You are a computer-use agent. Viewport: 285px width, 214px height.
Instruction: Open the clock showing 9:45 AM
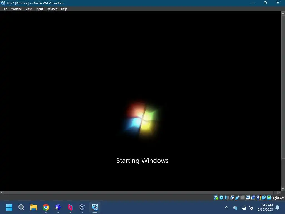[x=265, y=207]
